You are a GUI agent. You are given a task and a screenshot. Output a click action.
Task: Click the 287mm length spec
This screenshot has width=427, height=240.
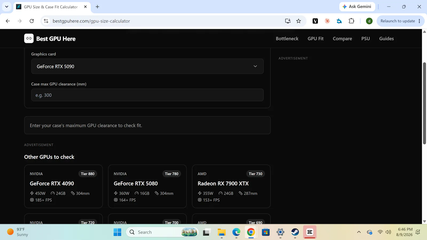pos(248,193)
